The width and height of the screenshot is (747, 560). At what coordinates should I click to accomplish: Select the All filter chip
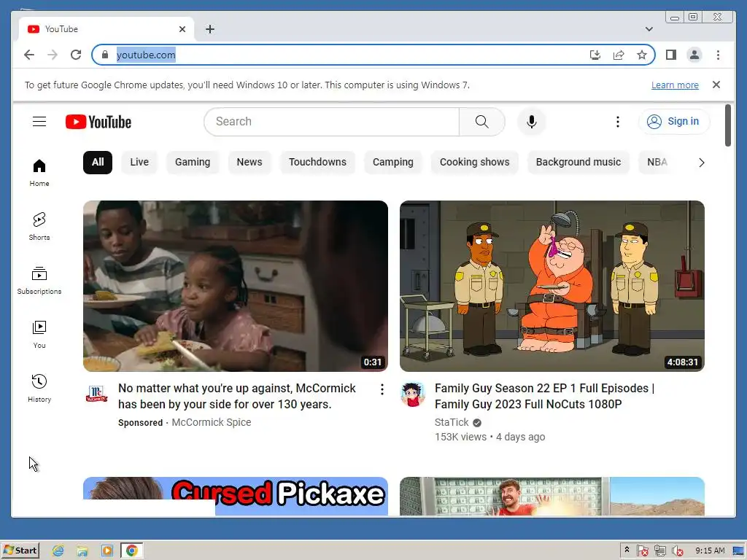pyautogui.click(x=98, y=163)
